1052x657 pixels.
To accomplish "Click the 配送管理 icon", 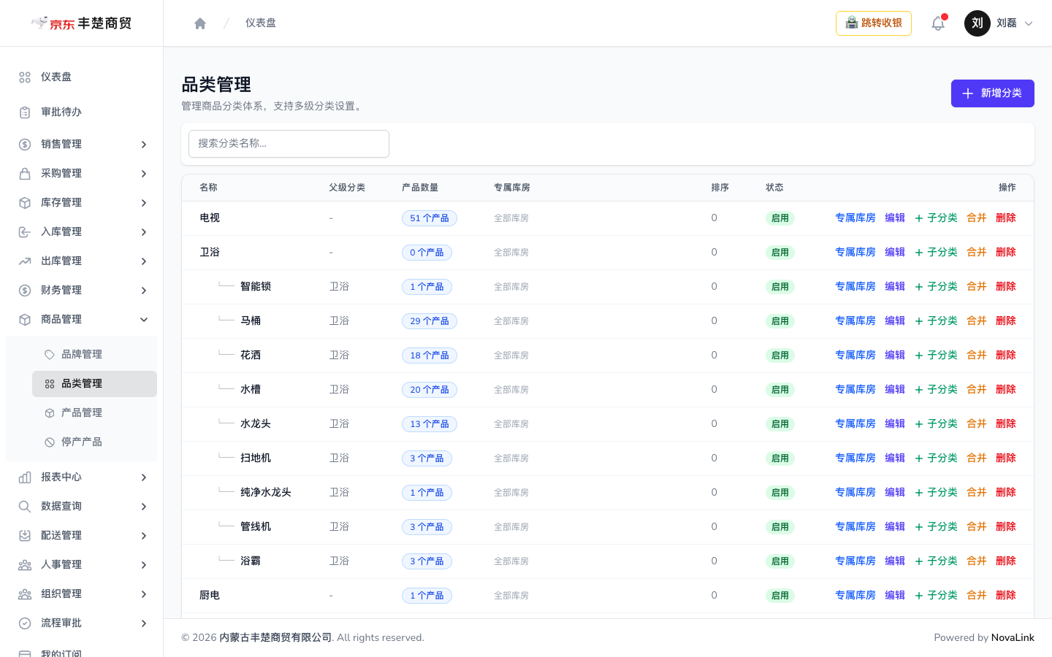I will (25, 536).
